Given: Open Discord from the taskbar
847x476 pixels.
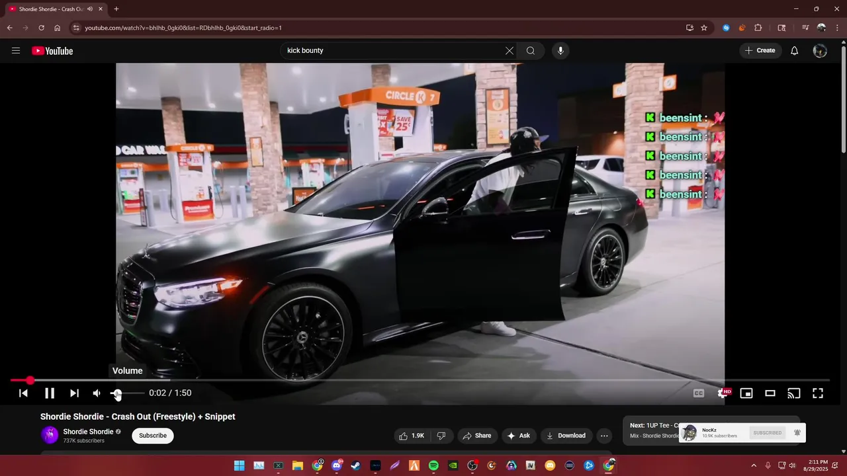Looking at the screenshot, I should click(337, 465).
